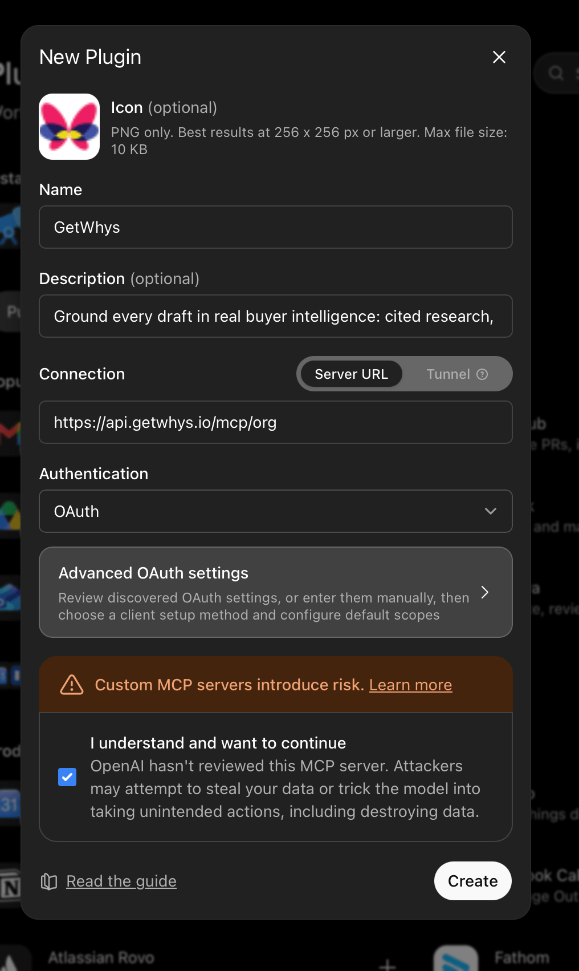Open the Authentication OAuth dropdown
Image resolution: width=579 pixels, height=971 pixels.
point(276,511)
